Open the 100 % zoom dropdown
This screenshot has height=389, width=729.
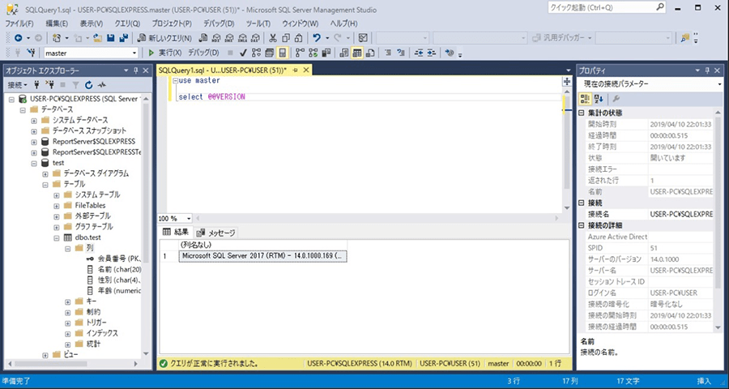point(189,218)
